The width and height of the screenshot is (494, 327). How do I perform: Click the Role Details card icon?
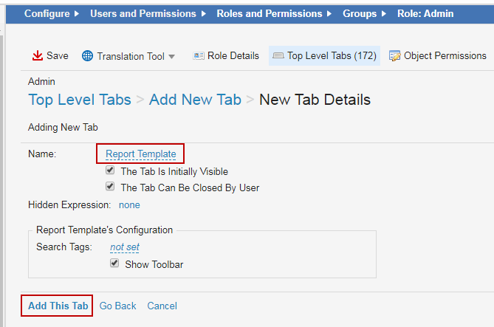pyautogui.click(x=198, y=56)
